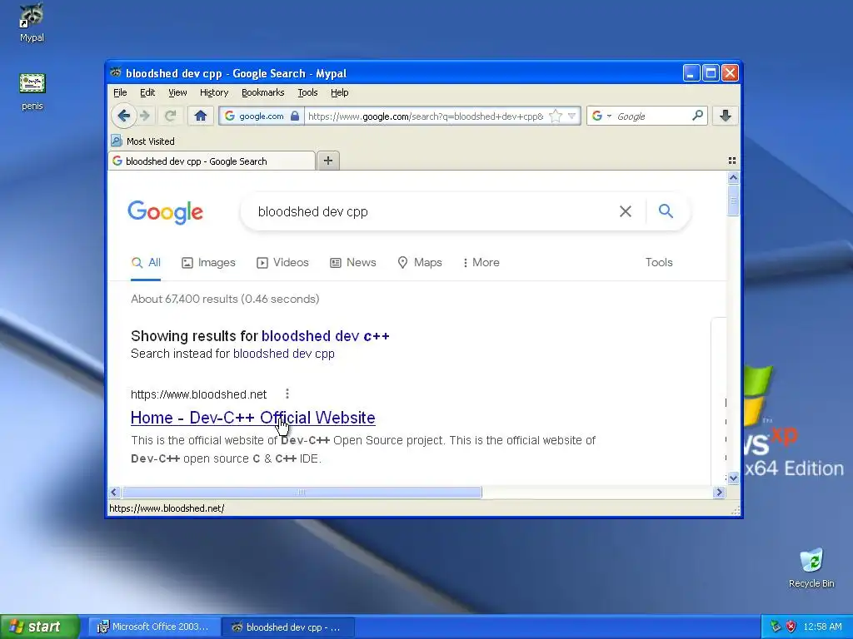Switch to Maps results

pyautogui.click(x=420, y=263)
